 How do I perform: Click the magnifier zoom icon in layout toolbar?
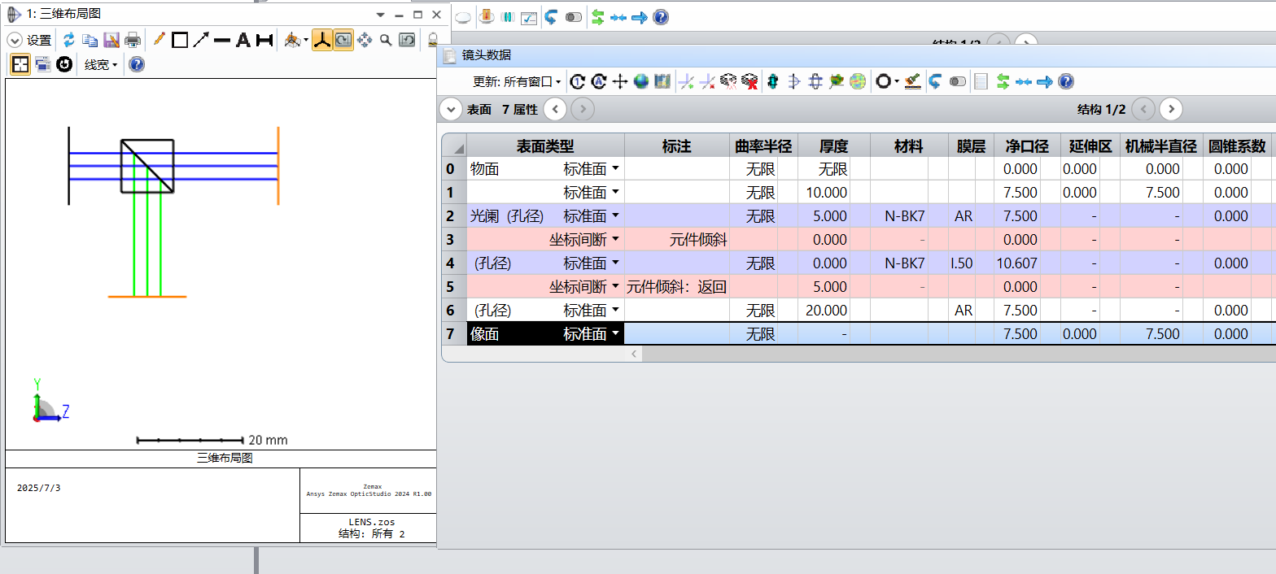pyautogui.click(x=386, y=40)
